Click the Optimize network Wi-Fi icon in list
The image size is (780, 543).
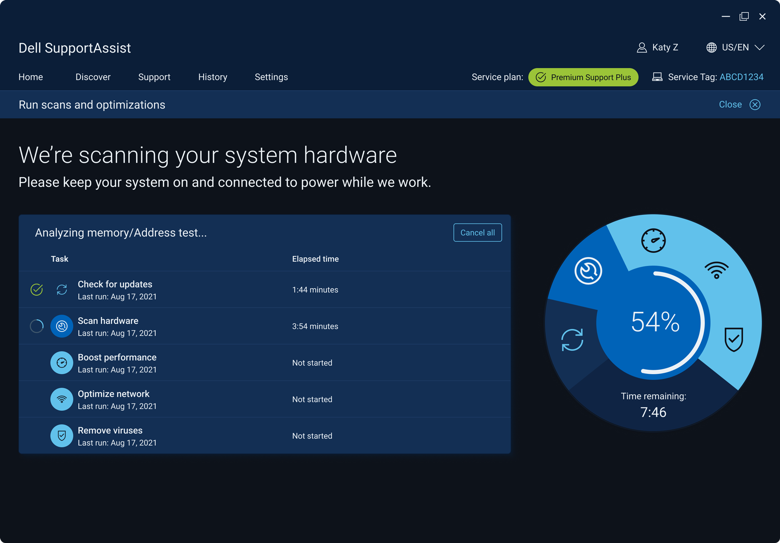62,400
